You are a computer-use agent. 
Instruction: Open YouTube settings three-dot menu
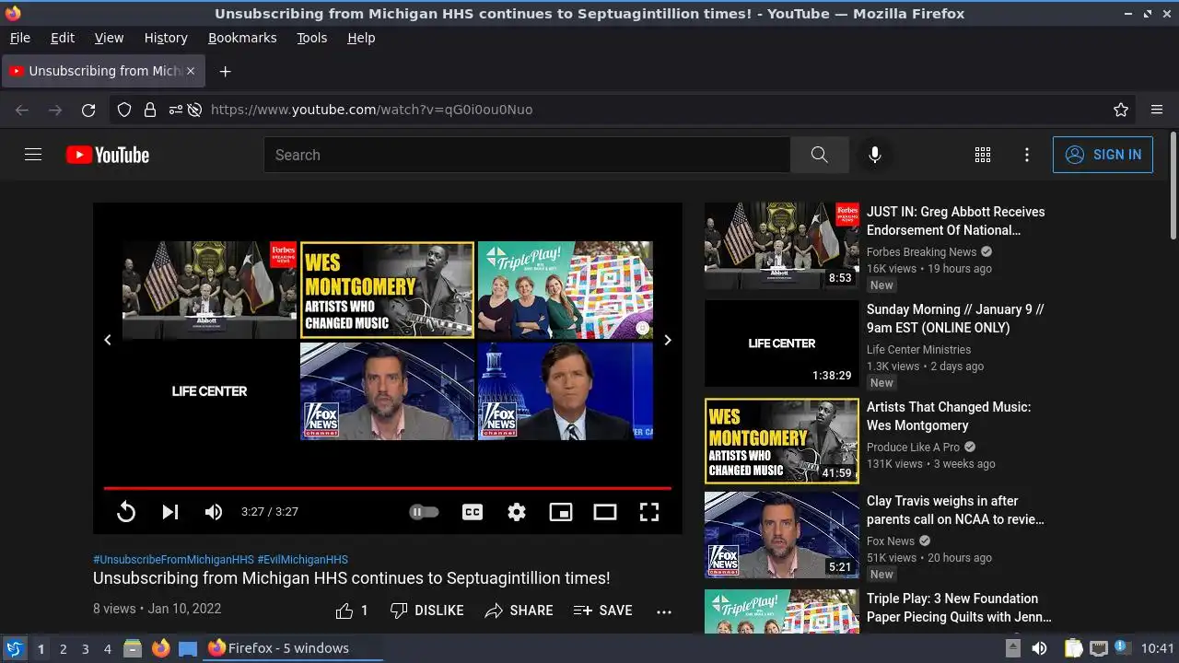click(1027, 155)
